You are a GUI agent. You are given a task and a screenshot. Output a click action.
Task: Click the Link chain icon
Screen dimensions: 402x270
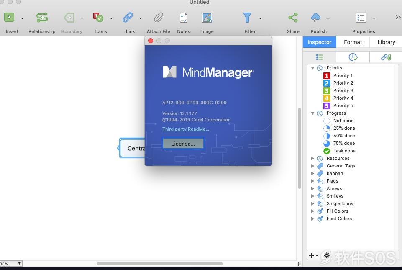pos(128,18)
